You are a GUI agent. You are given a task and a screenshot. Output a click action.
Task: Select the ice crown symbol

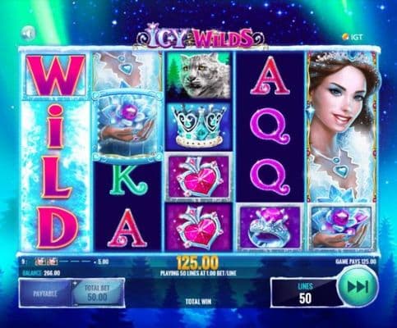point(199,126)
